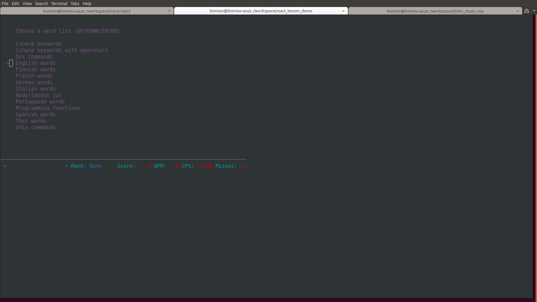The image size is (537, 302).
Task: Switch to the my-project terminal tab
Action: [87, 11]
